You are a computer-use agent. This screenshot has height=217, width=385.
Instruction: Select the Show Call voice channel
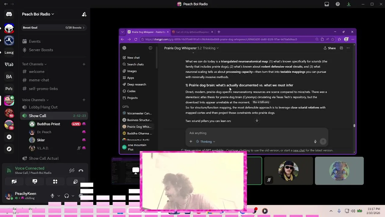54,116
